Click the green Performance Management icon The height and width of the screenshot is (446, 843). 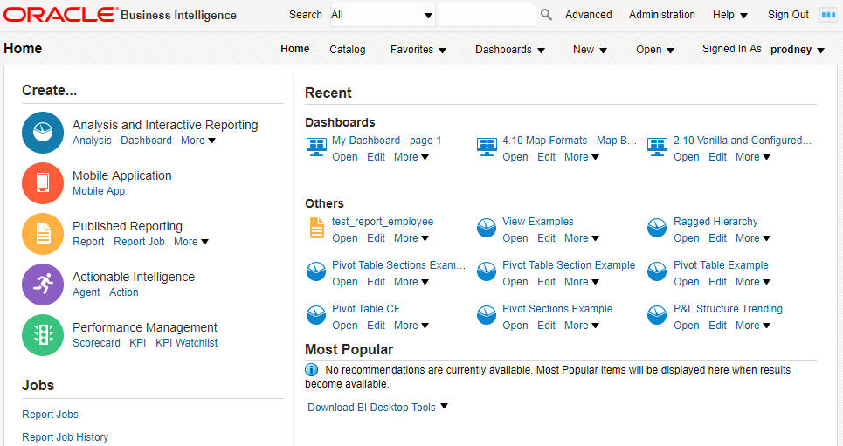(43, 335)
